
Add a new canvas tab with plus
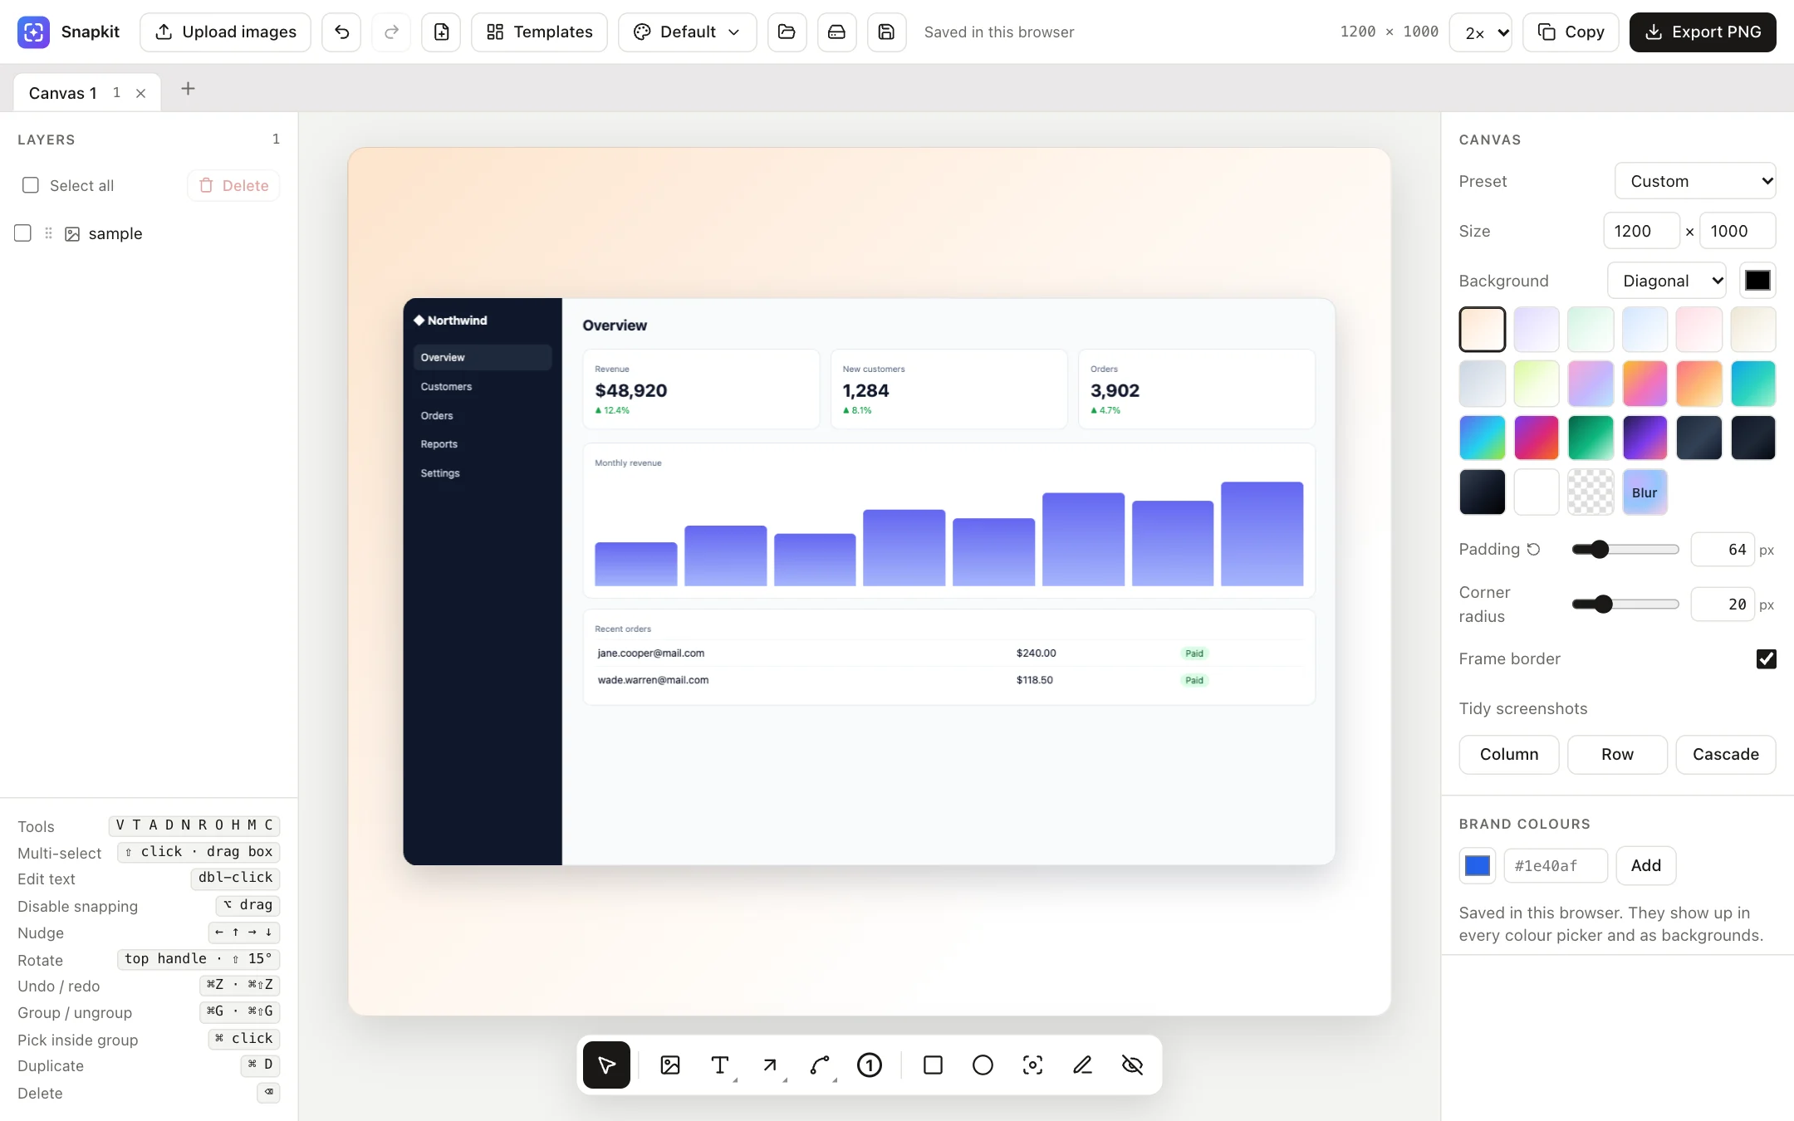point(189,89)
